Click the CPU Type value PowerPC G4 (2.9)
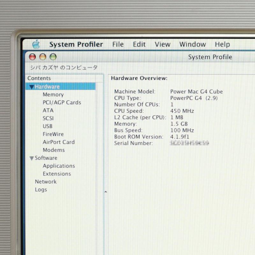 pos(194,98)
